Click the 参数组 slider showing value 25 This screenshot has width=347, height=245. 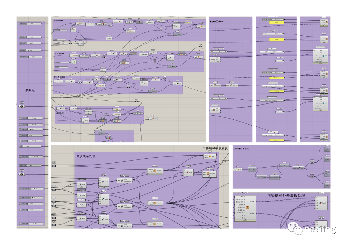tap(30, 57)
